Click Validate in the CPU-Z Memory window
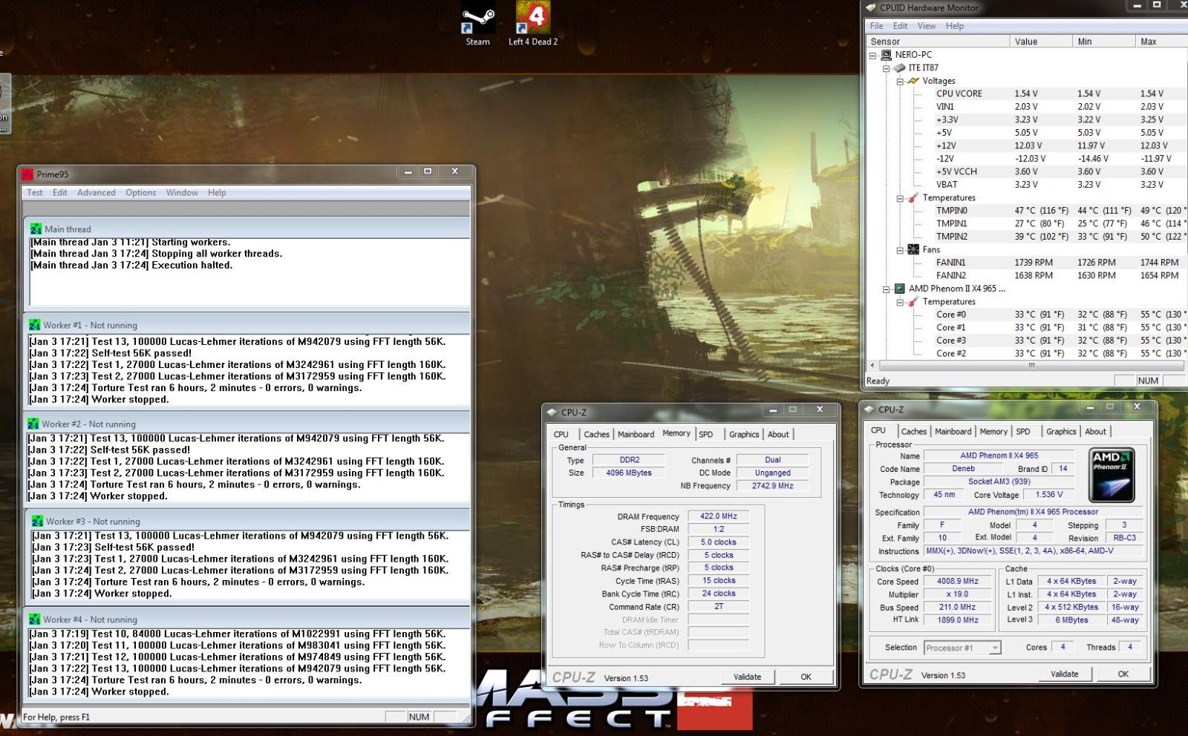Viewport: 1188px width, 736px height. [x=748, y=677]
